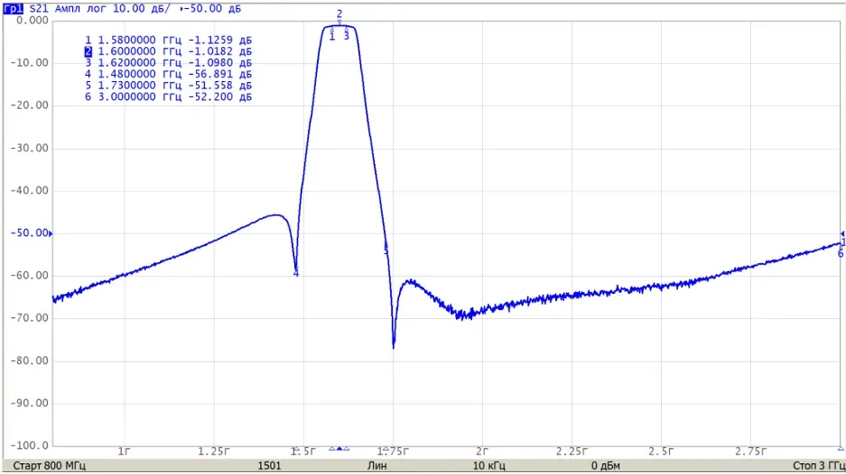Click the Старт 800 МГц start frequency field
The width and height of the screenshot is (846, 474).
coord(49,465)
